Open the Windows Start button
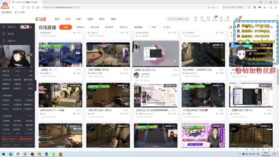279x157 pixels. coord(3,154)
